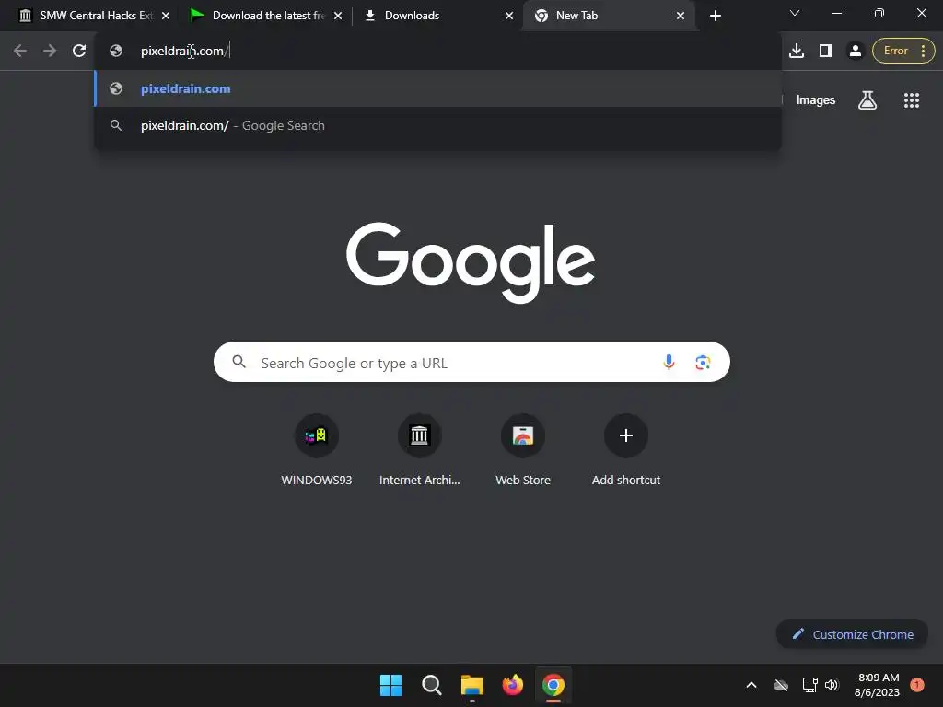
Task: Close the SMW Central Hacks tab
Action: (166, 16)
